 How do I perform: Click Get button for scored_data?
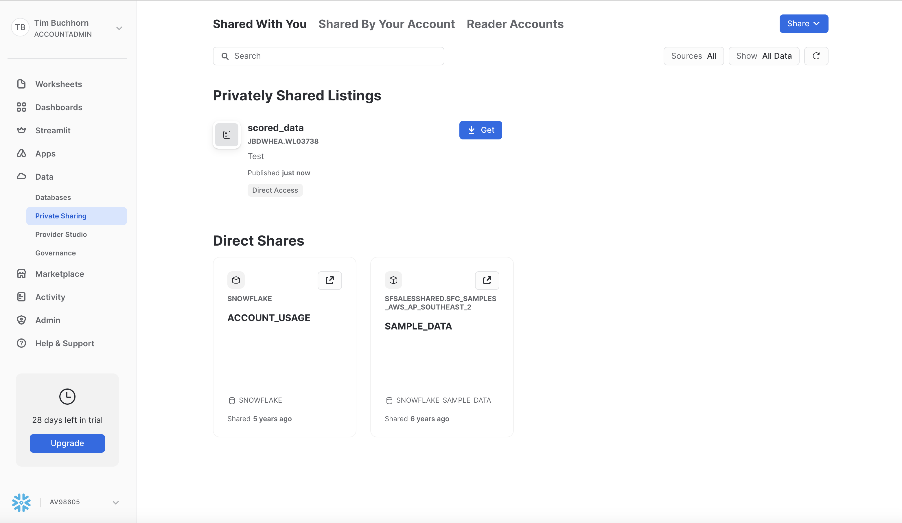click(480, 130)
